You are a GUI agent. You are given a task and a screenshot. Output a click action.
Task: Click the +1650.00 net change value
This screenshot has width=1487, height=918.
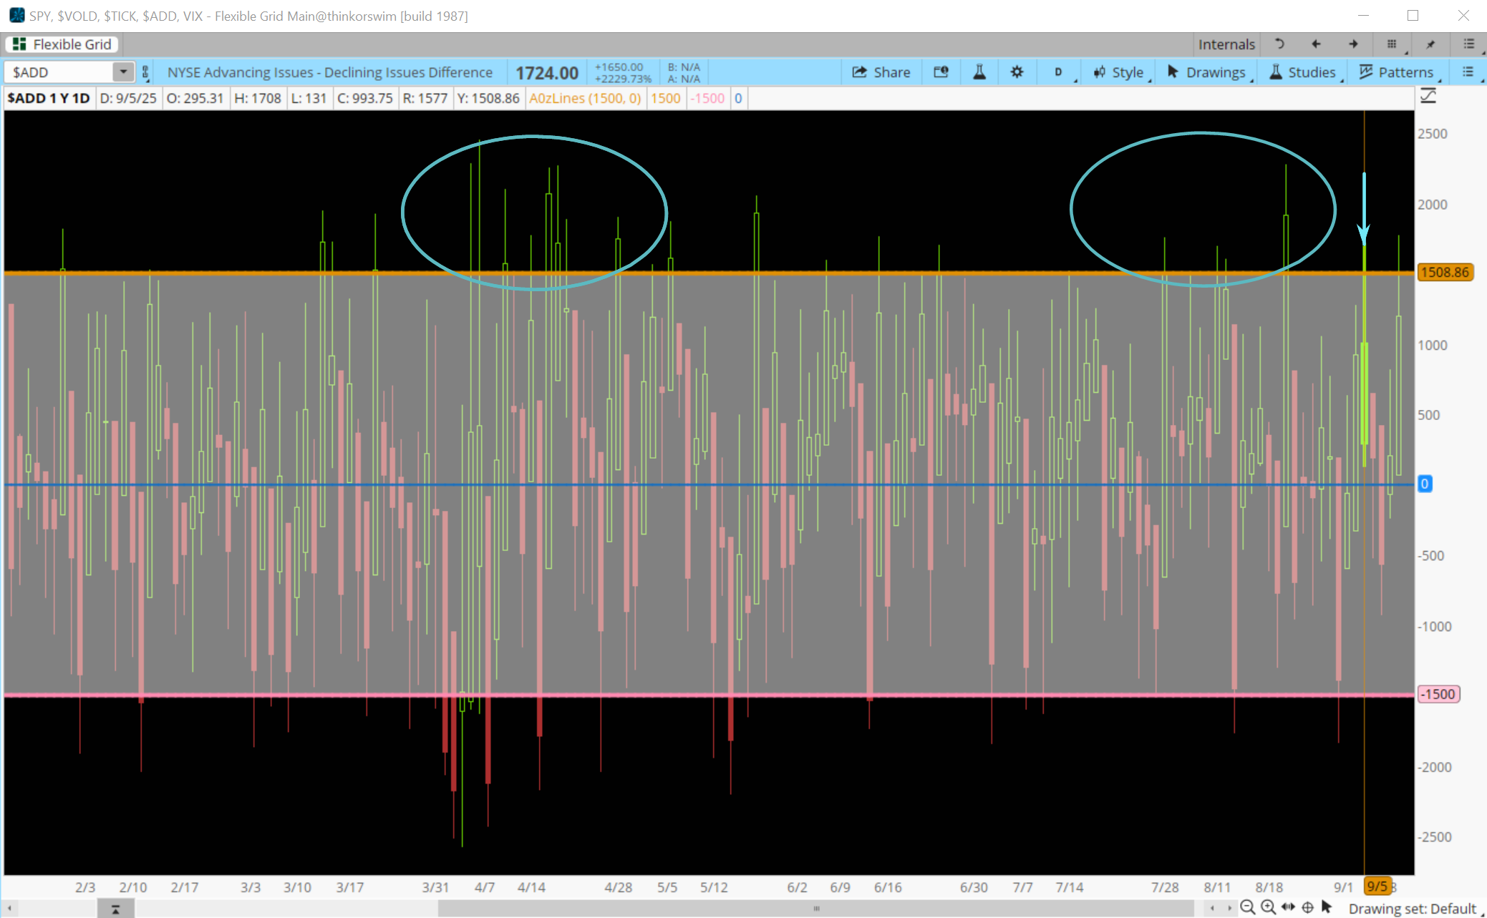pyautogui.click(x=619, y=67)
